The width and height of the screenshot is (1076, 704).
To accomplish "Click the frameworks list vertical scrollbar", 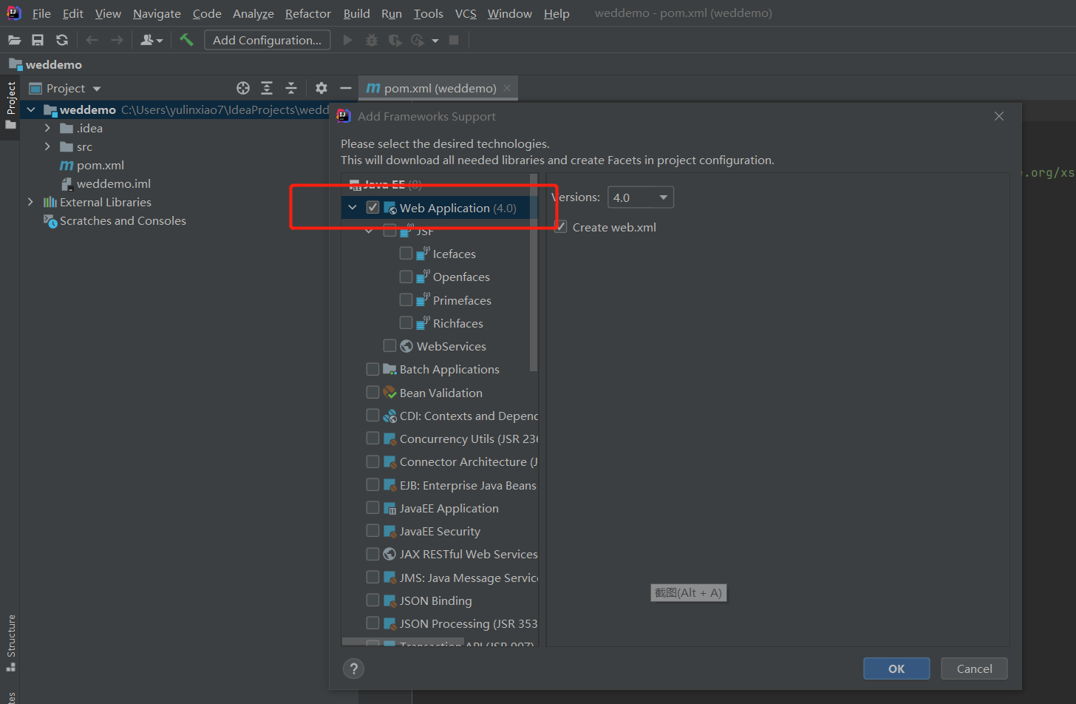I will coord(534,272).
